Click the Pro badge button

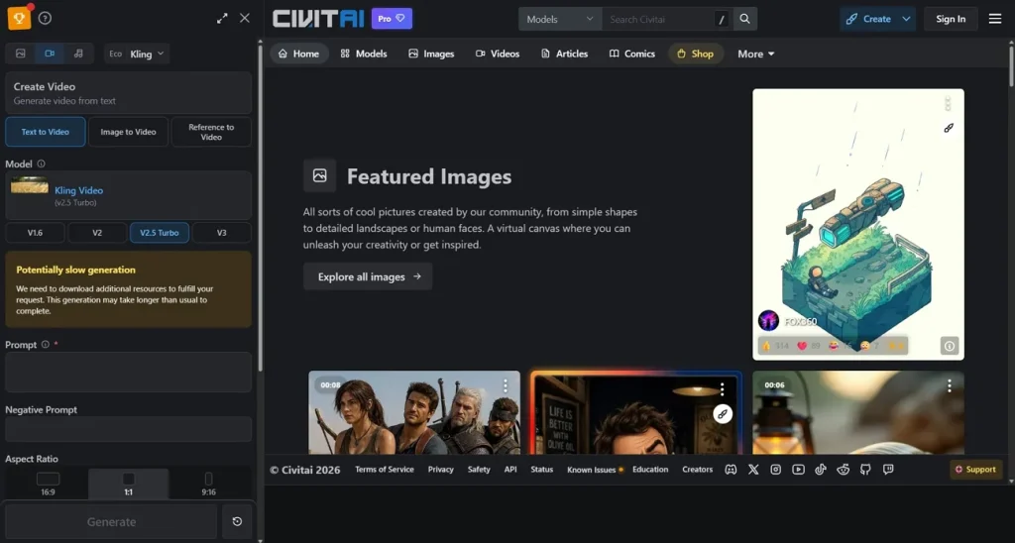pos(392,19)
